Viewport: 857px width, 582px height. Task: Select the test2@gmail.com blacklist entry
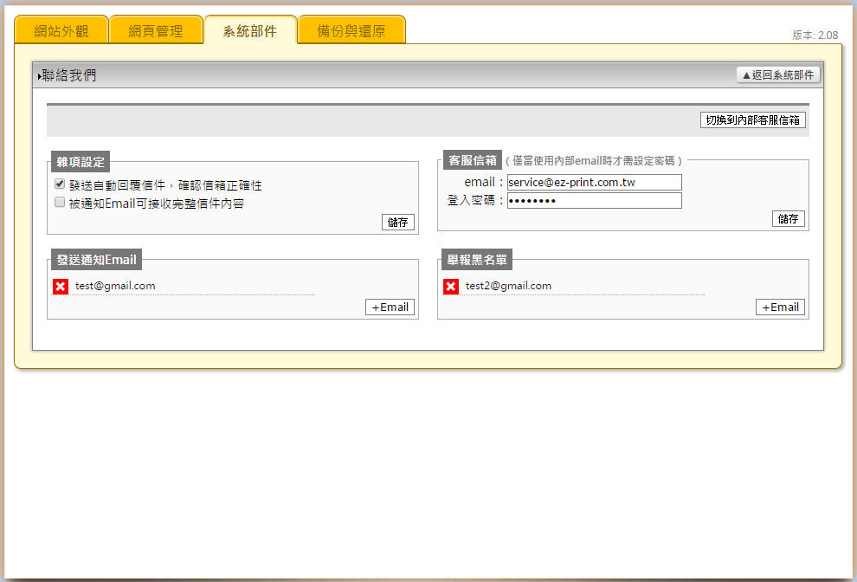coord(508,286)
